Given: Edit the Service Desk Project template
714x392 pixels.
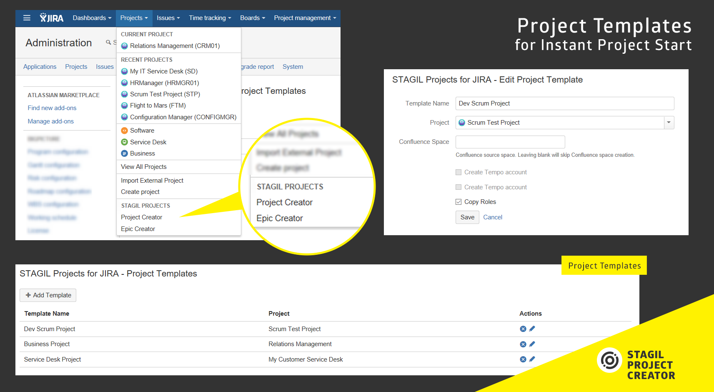Looking at the screenshot, I should (532, 359).
